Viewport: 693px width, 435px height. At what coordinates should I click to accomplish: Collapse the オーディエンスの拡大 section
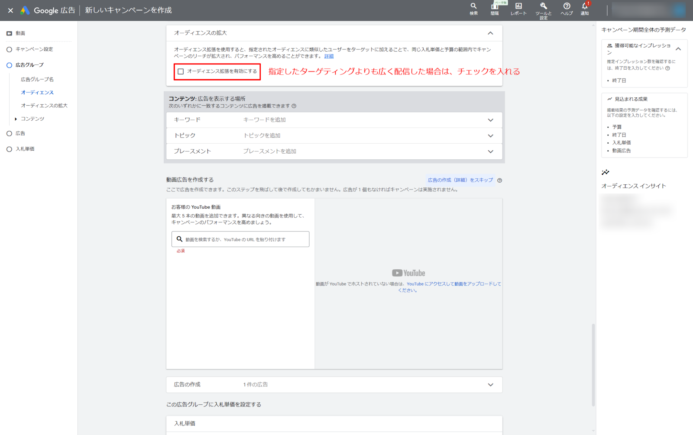tap(490, 33)
